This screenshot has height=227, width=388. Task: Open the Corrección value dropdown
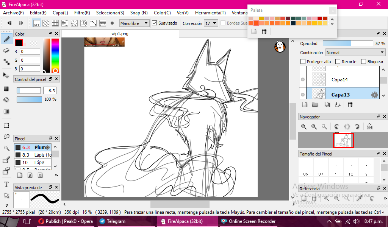click(x=211, y=23)
